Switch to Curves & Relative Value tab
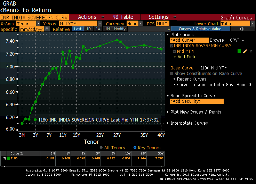The width and height of the screenshot is (256, 184). click(x=200, y=29)
